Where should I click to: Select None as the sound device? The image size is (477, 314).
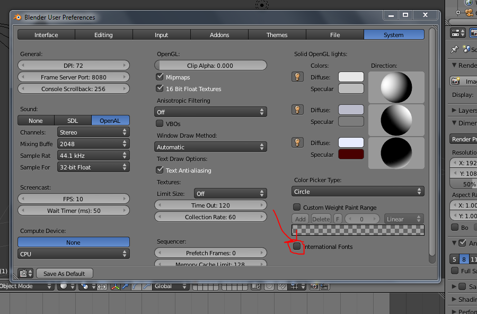[x=36, y=120]
